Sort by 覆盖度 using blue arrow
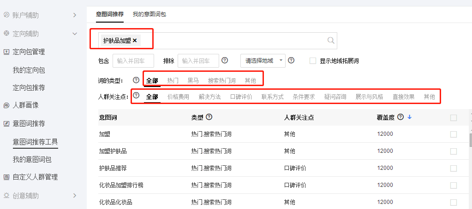Viewport: 472px width, 209px height. (x=409, y=117)
